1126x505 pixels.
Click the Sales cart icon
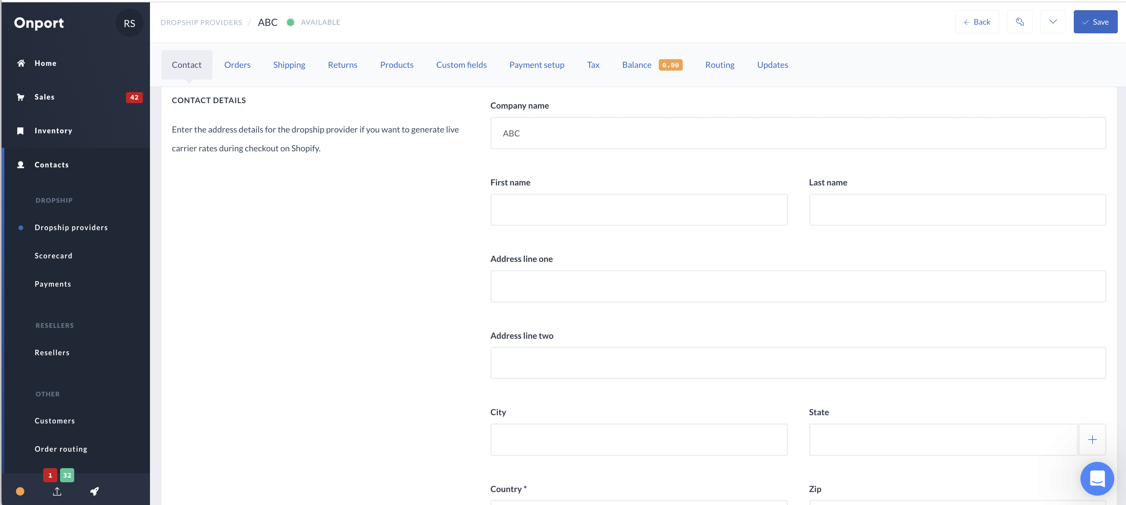click(20, 97)
